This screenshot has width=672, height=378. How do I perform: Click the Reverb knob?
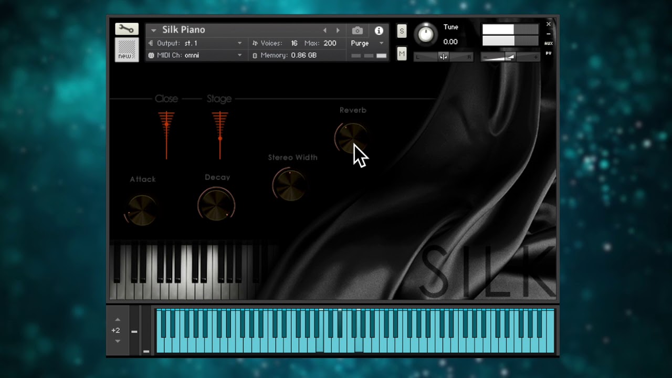click(x=351, y=138)
